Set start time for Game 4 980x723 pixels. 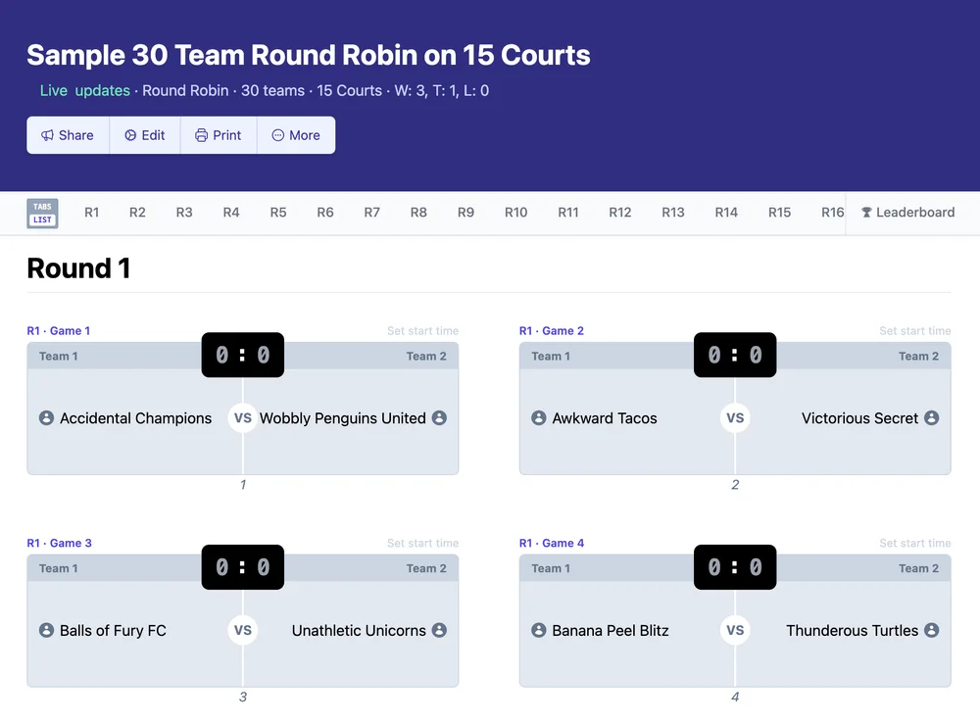click(915, 543)
